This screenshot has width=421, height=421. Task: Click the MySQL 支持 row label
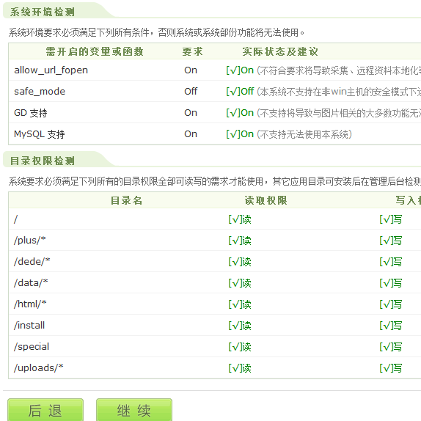click(39, 134)
